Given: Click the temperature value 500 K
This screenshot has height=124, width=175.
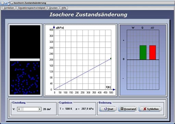Looking at the screenshot, I should (x=69, y=109).
